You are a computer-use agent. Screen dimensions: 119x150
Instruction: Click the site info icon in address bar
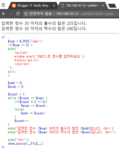(26, 14)
